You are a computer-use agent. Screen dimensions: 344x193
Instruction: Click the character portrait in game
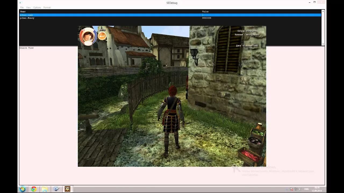click(88, 36)
